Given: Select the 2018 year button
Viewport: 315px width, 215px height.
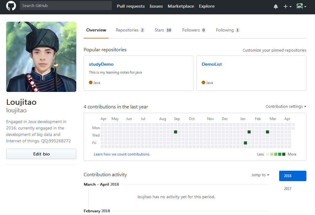Looking at the screenshot, I should (293, 176).
